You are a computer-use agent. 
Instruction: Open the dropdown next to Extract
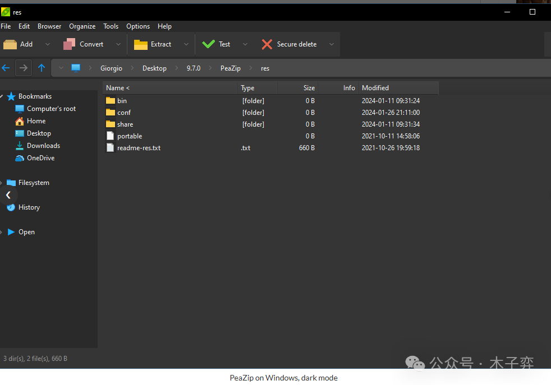pos(186,44)
